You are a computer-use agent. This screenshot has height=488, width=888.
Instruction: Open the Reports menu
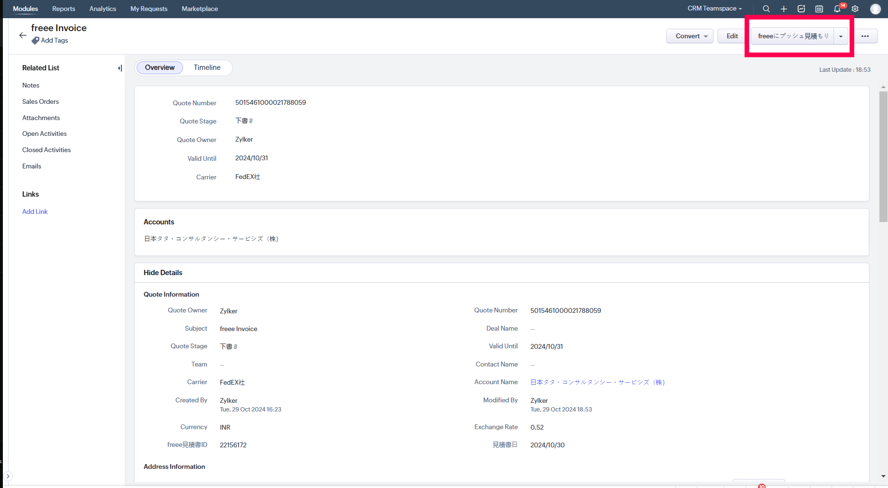click(64, 9)
